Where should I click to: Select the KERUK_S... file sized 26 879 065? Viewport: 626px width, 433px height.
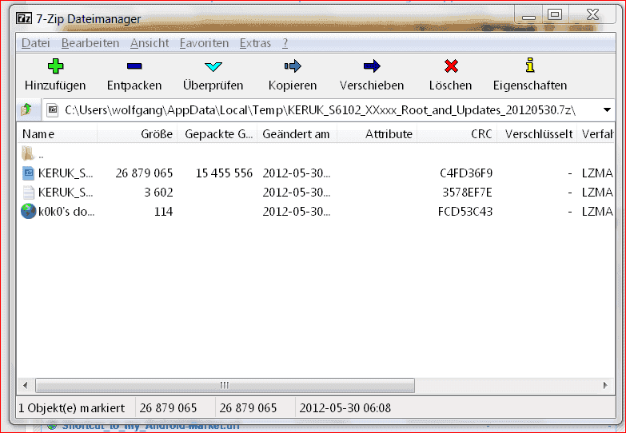(66, 173)
